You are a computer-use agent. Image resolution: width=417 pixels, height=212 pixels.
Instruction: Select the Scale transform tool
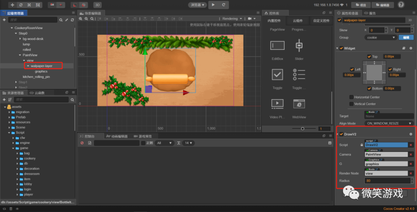[29, 5]
